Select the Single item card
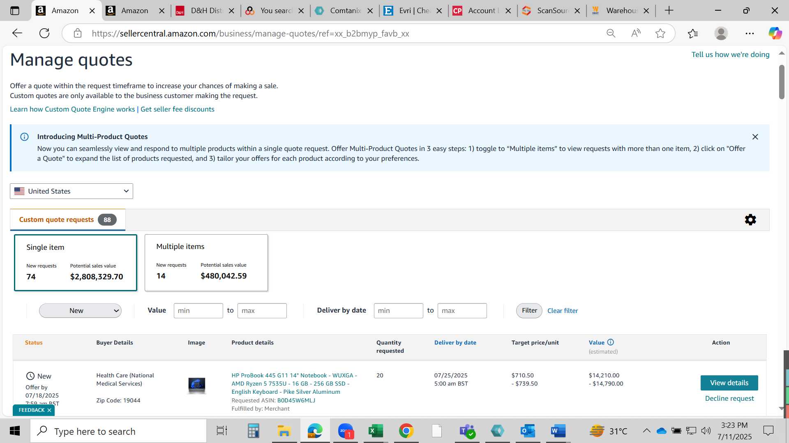Screen dimensions: 789x443 [x=76, y=263]
